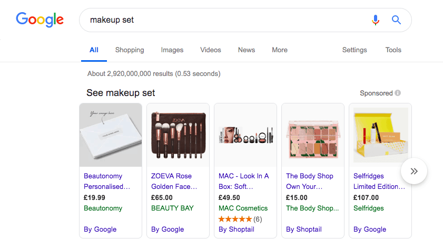
Task: Click the ZOEVA brush set thumbnail
Action: pos(178,135)
